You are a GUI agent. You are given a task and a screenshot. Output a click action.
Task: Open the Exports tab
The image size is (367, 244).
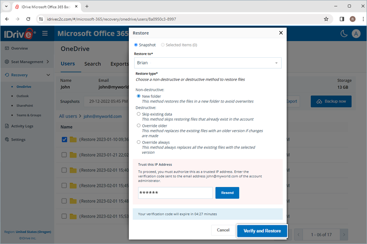tap(119, 64)
